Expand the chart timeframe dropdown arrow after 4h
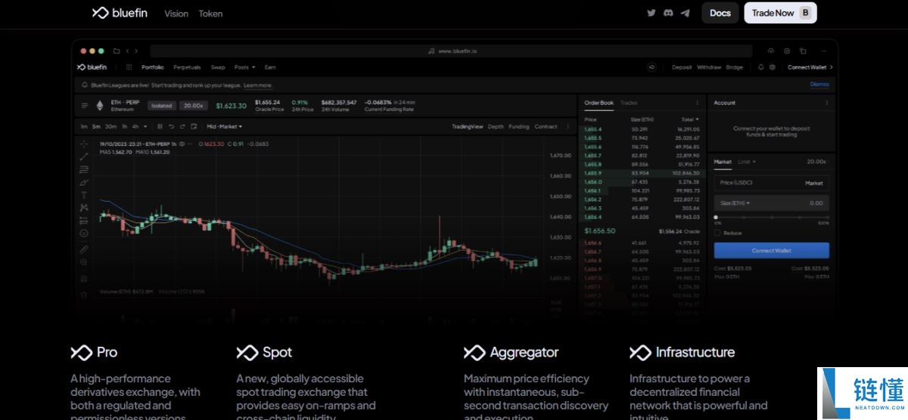908x420 pixels. point(145,126)
